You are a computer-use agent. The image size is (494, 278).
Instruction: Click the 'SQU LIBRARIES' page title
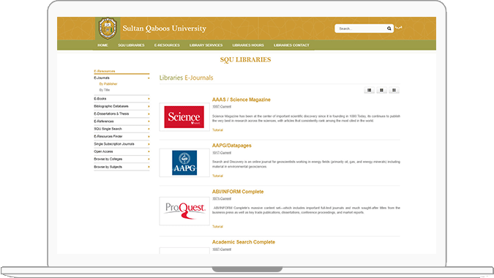click(x=245, y=60)
